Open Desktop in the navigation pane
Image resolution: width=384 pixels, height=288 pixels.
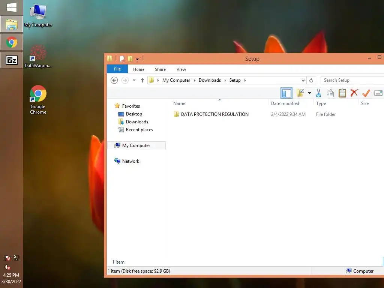[x=130, y=114]
